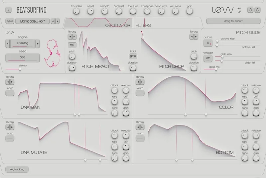Click the LOW logo
Screen dimensions: 266x178
pyautogui.click(x=222, y=10)
